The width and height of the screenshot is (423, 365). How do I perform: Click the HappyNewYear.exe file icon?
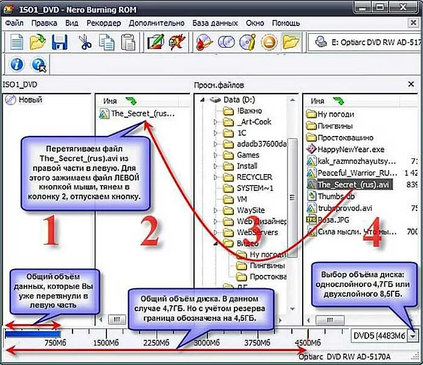(x=311, y=149)
